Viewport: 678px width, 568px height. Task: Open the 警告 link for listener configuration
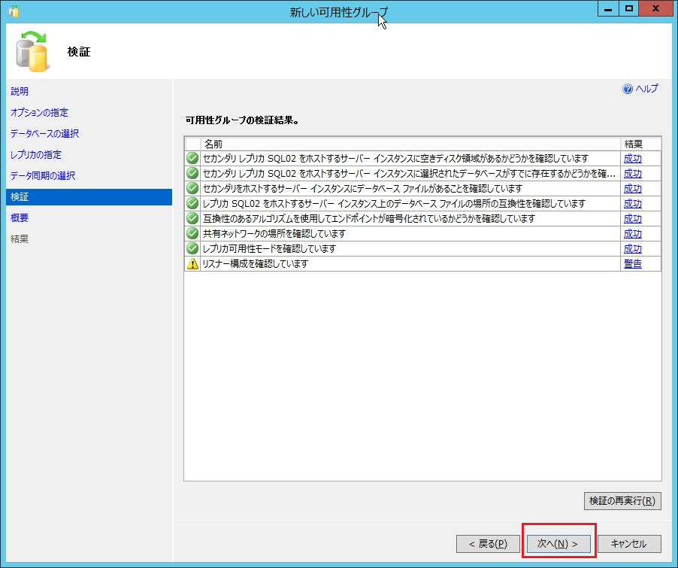point(632,264)
